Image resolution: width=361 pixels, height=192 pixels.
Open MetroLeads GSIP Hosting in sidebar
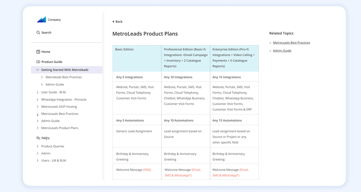pyautogui.click(x=59, y=107)
